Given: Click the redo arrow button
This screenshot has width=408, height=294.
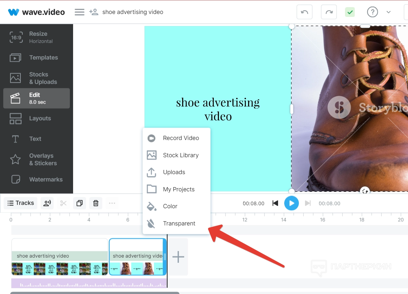Looking at the screenshot, I should click(x=329, y=12).
